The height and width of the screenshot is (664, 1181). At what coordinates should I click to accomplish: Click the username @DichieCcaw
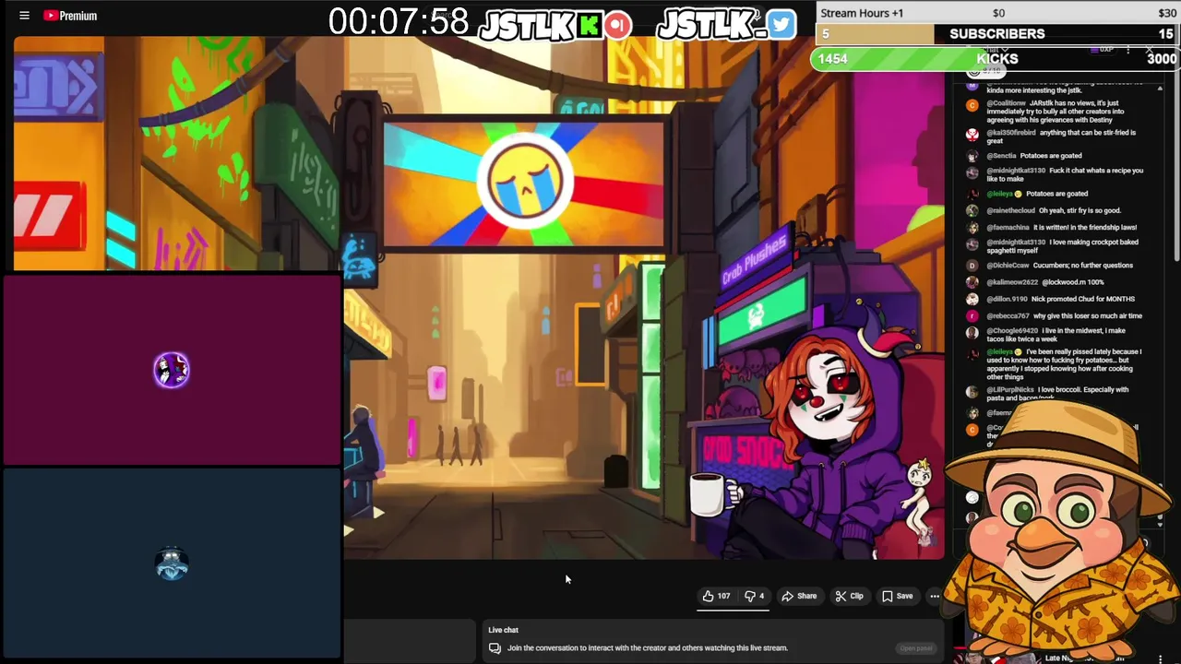click(x=1008, y=266)
